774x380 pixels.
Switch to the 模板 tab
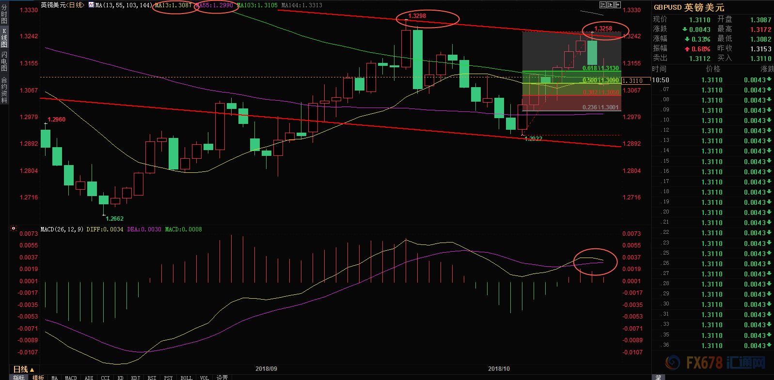pyautogui.click(x=38, y=378)
